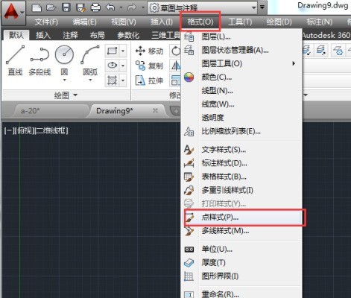Image resolution: width=351 pixels, height=298 pixels.
Task: Choose 多重引线样式(I) menu entry
Action: pyautogui.click(x=241, y=190)
